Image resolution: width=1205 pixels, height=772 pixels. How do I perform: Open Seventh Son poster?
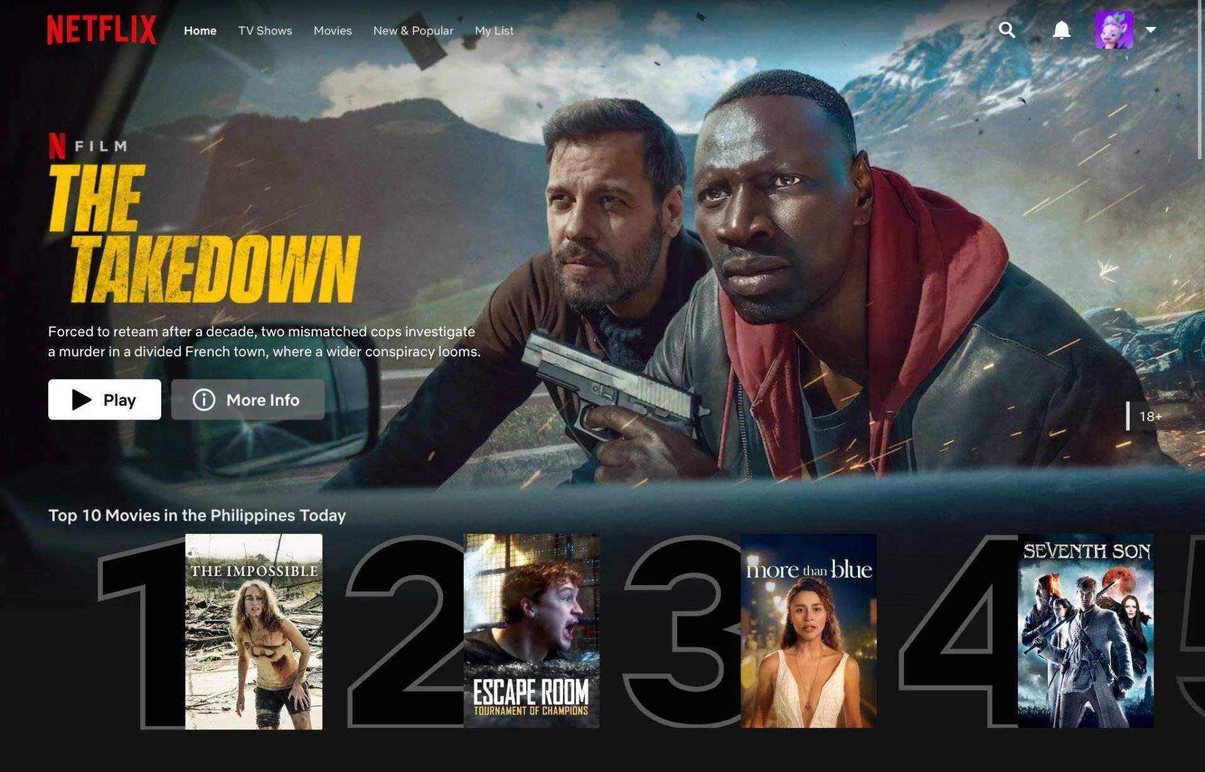pyautogui.click(x=1086, y=631)
